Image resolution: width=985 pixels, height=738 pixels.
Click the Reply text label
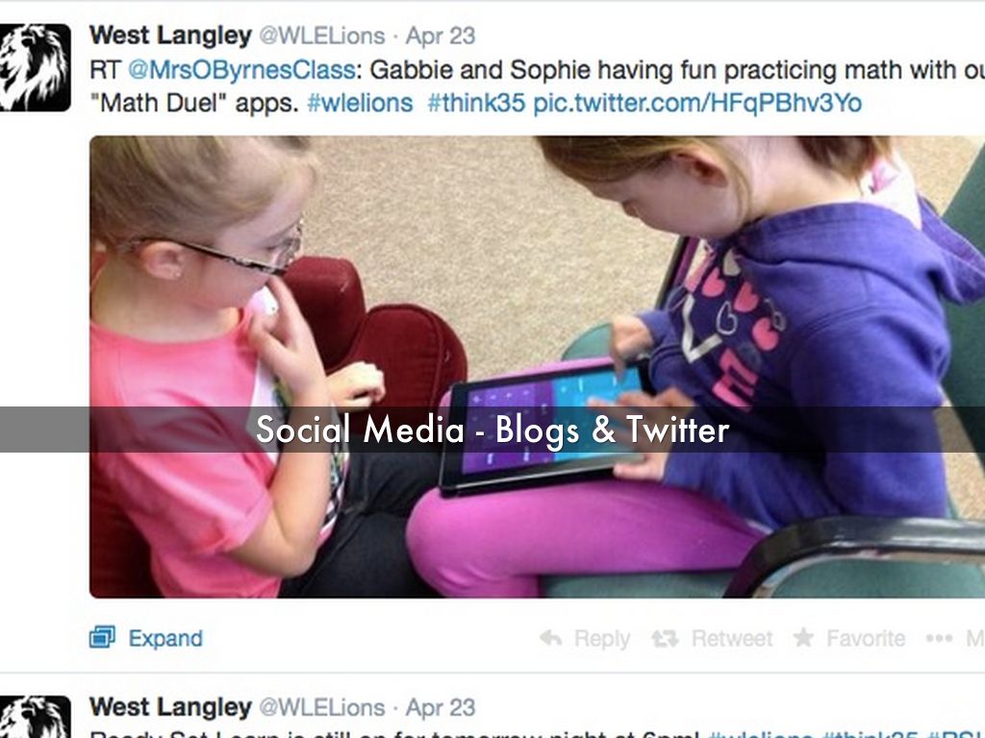coord(602,639)
